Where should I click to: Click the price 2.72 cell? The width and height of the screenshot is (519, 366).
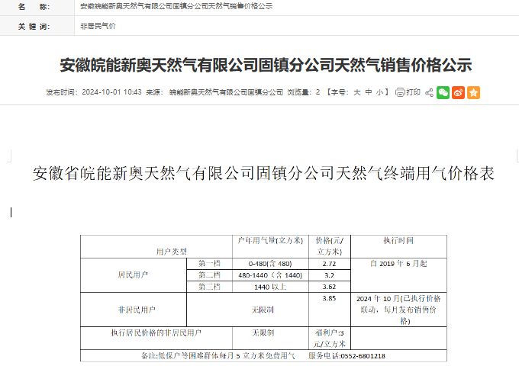tap(330, 264)
